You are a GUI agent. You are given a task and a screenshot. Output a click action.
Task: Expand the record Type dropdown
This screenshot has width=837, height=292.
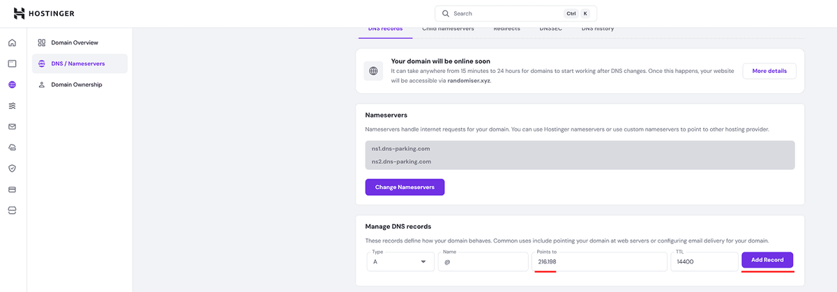pyautogui.click(x=400, y=261)
